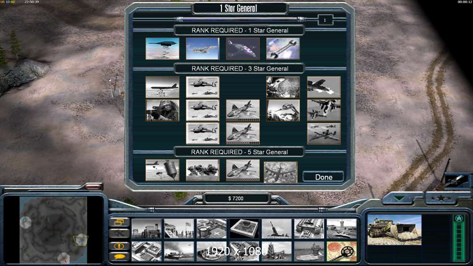Viewport: 473px width, 266px height.
Task: Click 'RANK REQUIRED - 1 Star General' header
Action: 240,30
